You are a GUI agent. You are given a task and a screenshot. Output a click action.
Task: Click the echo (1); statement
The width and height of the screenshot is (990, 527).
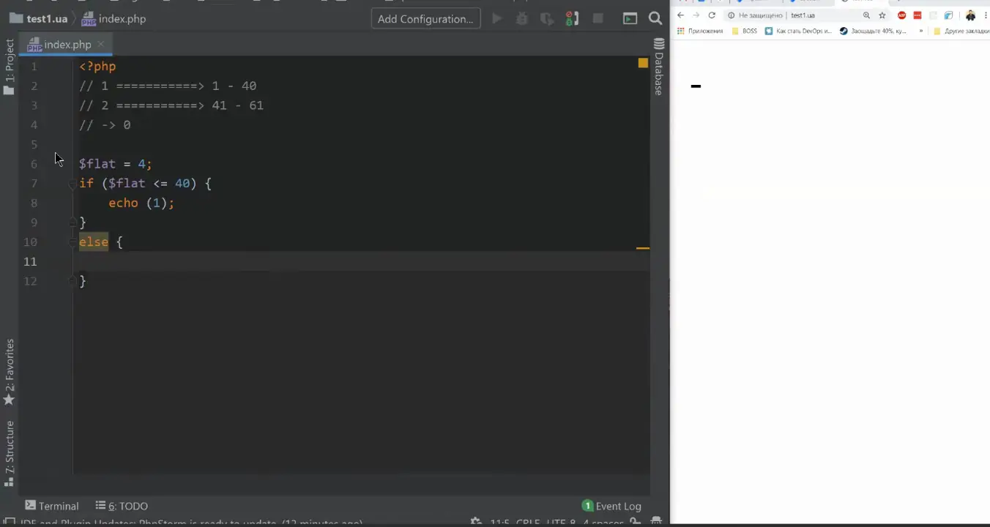[x=141, y=203]
